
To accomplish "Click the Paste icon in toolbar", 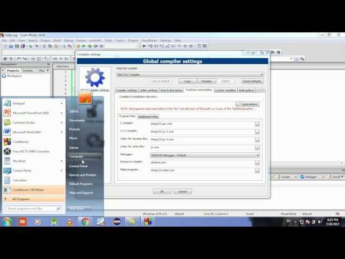I will (56, 46).
